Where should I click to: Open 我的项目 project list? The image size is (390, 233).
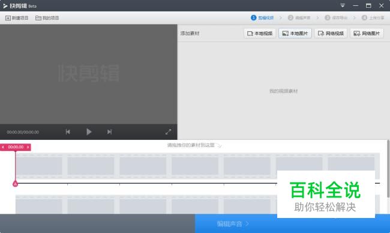(x=47, y=18)
